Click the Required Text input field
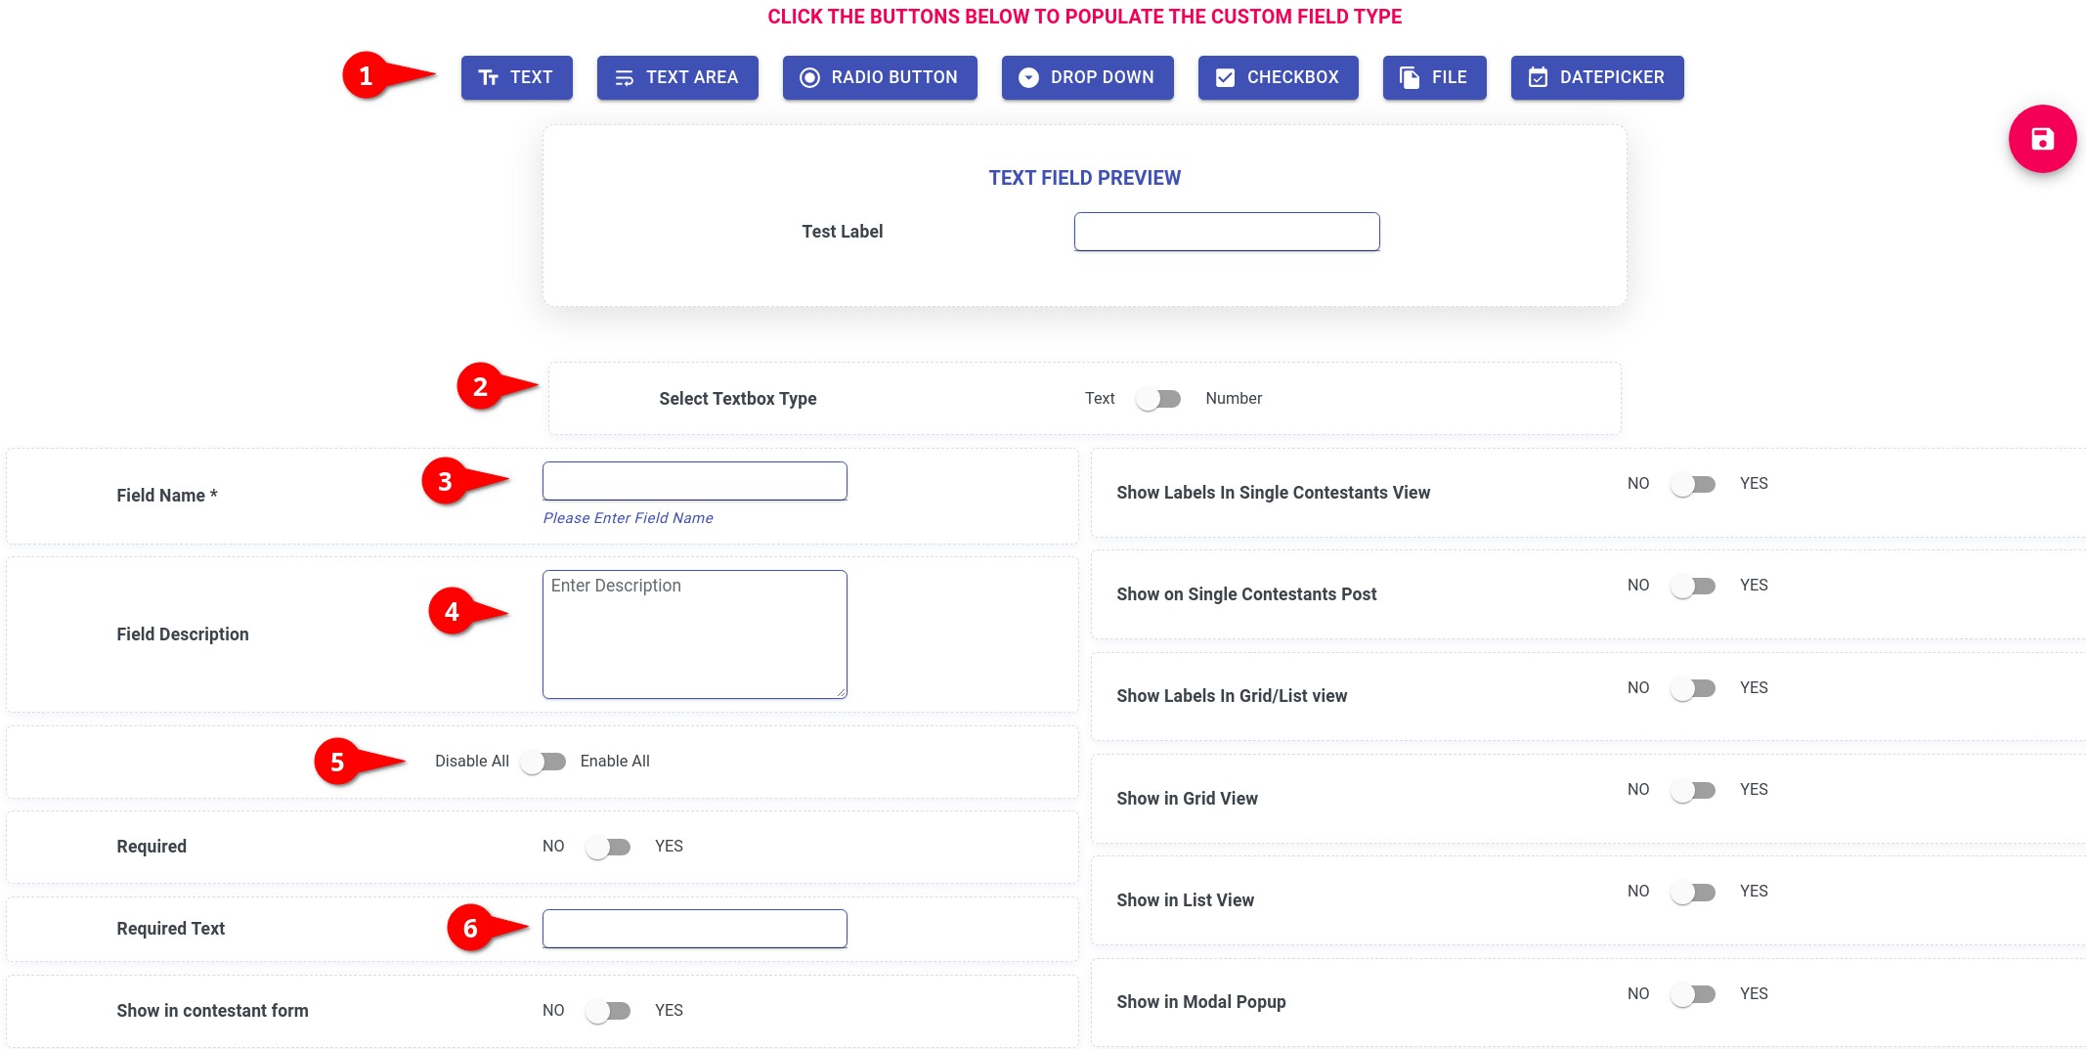 click(694, 929)
